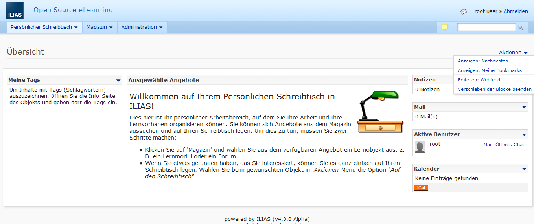Click the Keine Einträge gefunden text
Screen dimensions: 534x224
point(447,178)
